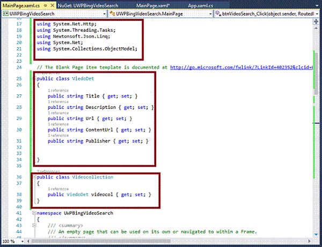Click 'using System.Threading.Tasks;' code line

[x=76, y=30]
